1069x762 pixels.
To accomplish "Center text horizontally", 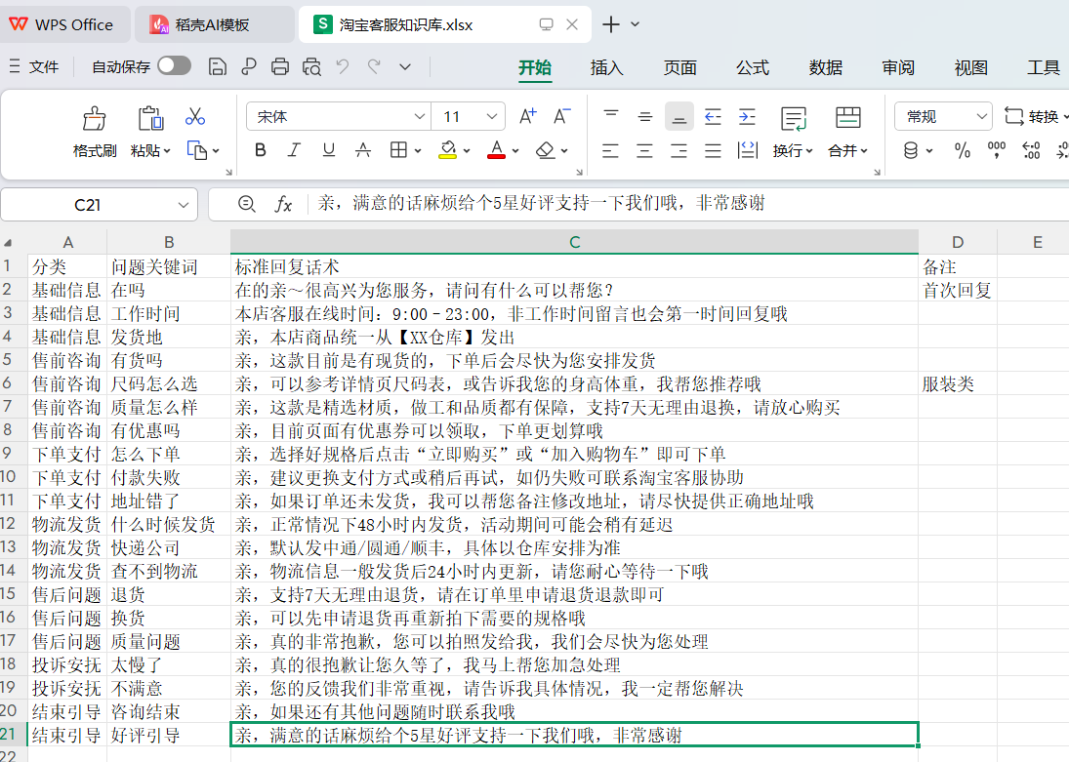I will pyautogui.click(x=644, y=150).
